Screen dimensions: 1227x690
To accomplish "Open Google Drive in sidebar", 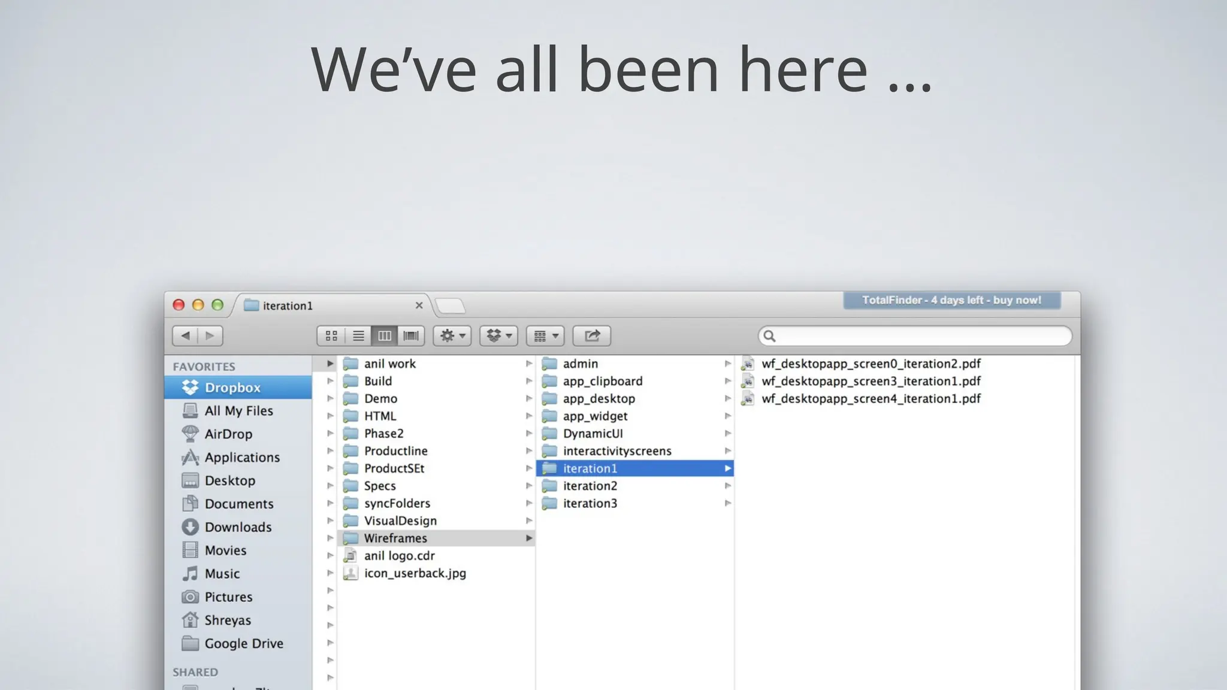I will 243,643.
